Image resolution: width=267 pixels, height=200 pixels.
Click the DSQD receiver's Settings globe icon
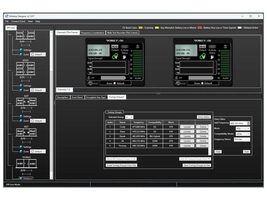[x=21, y=86]
